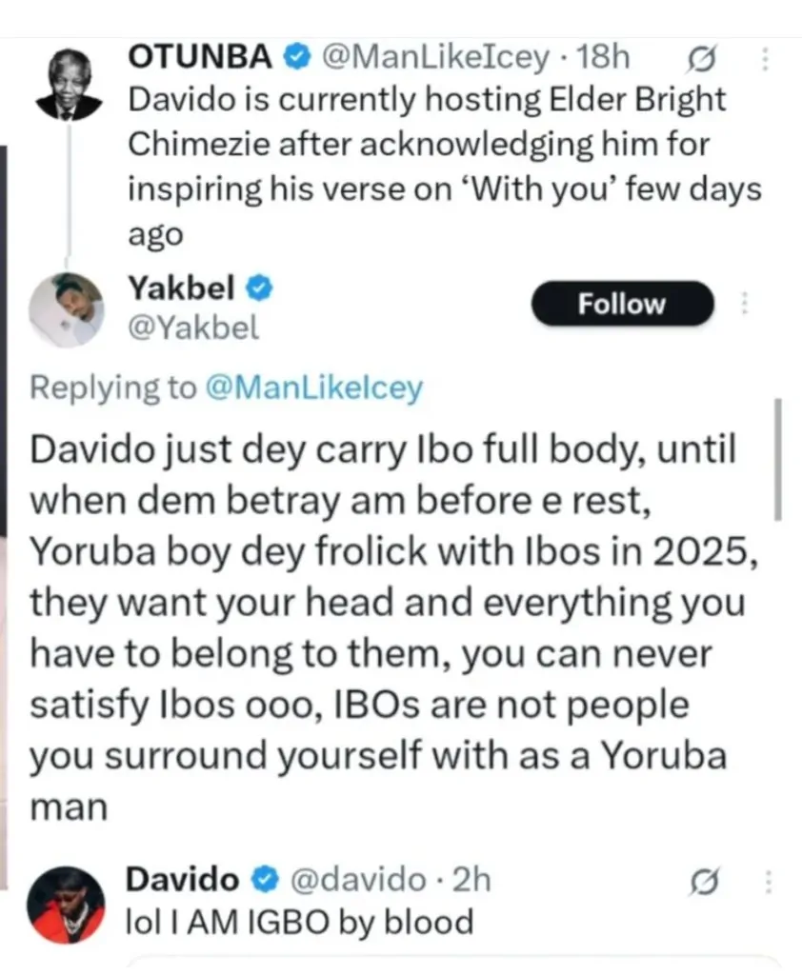Screen dimensions: 802x975
Task: Open the 2h timestamp on Davido's reply
Action: click(471, 880)
